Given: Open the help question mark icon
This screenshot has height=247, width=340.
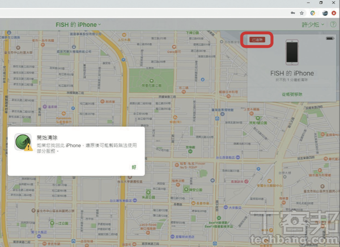Looking at the screenshot, I should 333,24.
